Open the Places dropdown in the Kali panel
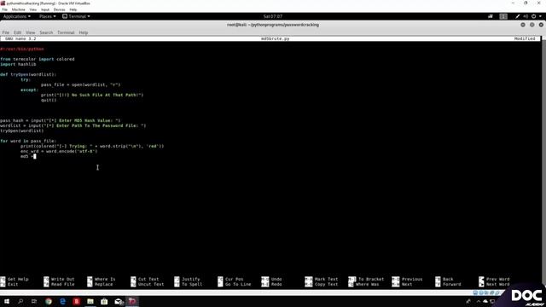The image size is (546, 307). point(48,16)
